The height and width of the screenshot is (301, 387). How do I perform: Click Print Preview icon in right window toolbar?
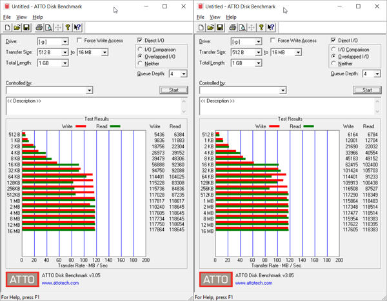point(242,27)
